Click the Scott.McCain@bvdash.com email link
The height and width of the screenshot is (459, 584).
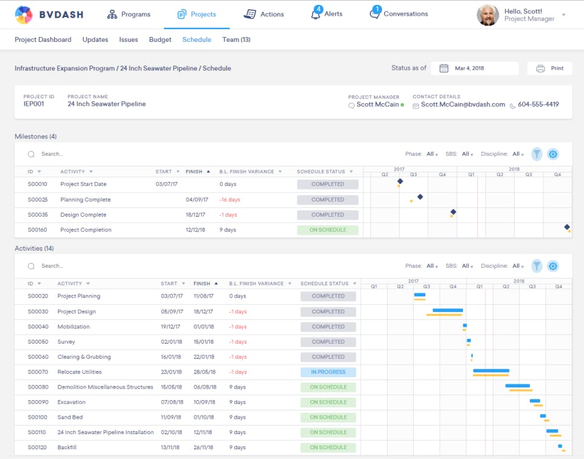pyautogui.click(x=462, y=104)
